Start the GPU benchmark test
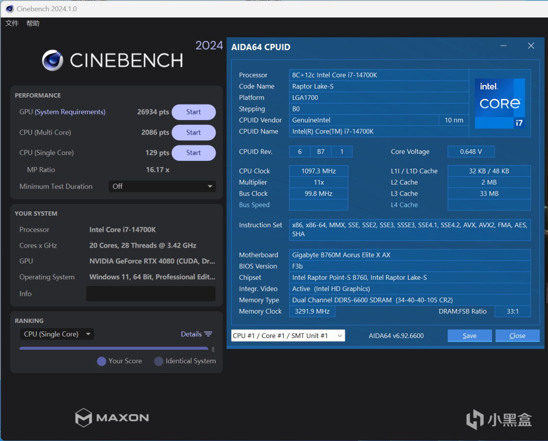 click(x=193, y=112)
